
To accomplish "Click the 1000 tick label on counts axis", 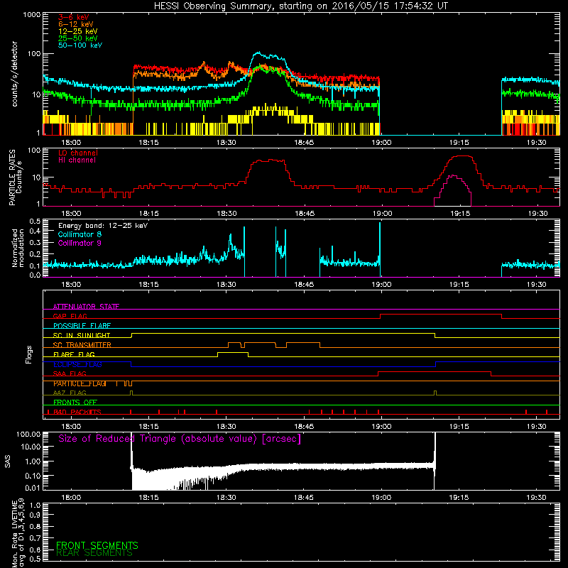I will coord(32,15).
